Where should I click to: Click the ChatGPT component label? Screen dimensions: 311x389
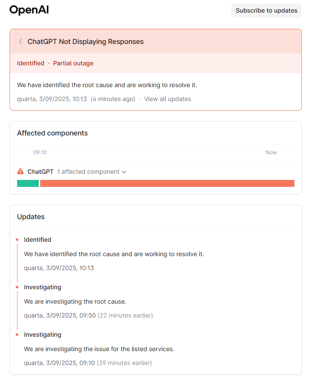pos(40,172)
